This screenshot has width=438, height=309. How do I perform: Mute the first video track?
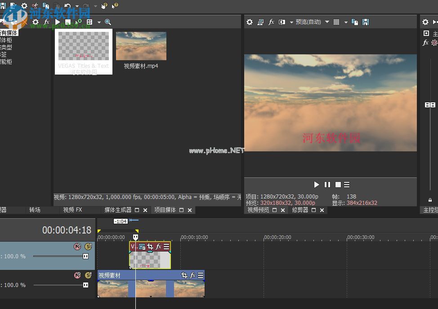77,247
